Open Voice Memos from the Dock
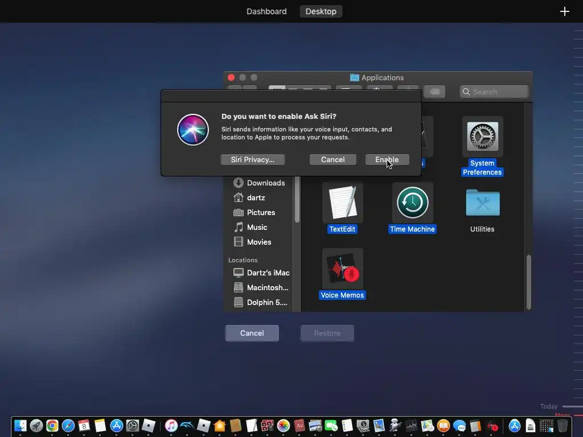Viewport: 583px width, 437px height. pos(492,426)
